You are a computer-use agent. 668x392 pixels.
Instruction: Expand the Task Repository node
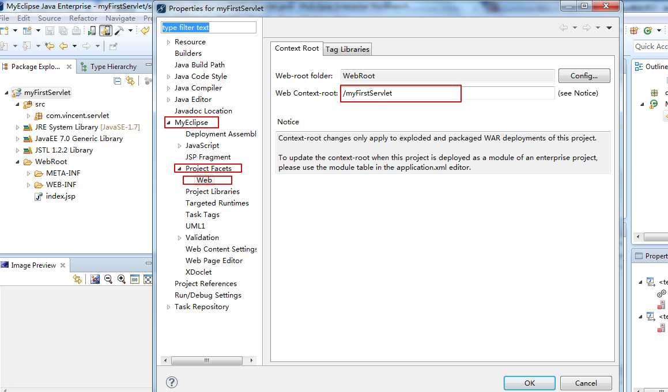(x=168, y=307)
